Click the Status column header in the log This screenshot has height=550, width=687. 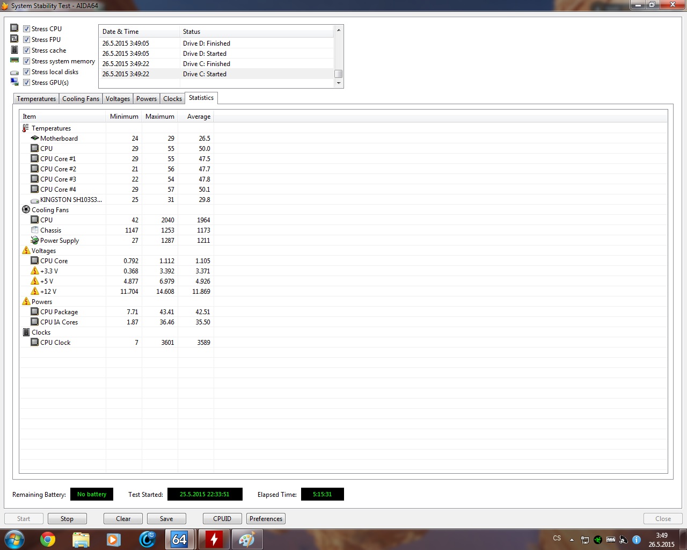tap(257, 32)
